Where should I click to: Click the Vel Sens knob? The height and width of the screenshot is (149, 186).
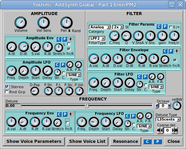44,23
